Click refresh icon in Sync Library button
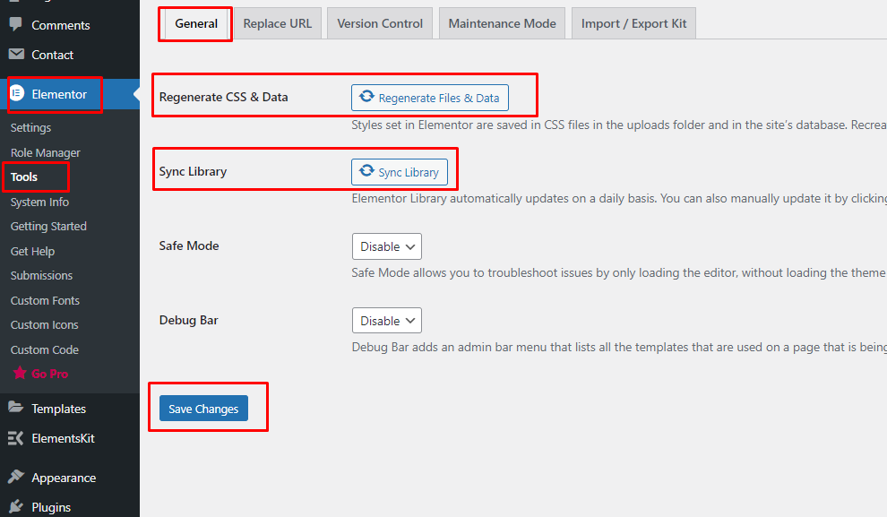Viewport: 887px width, 517px height. click(366, 170)
